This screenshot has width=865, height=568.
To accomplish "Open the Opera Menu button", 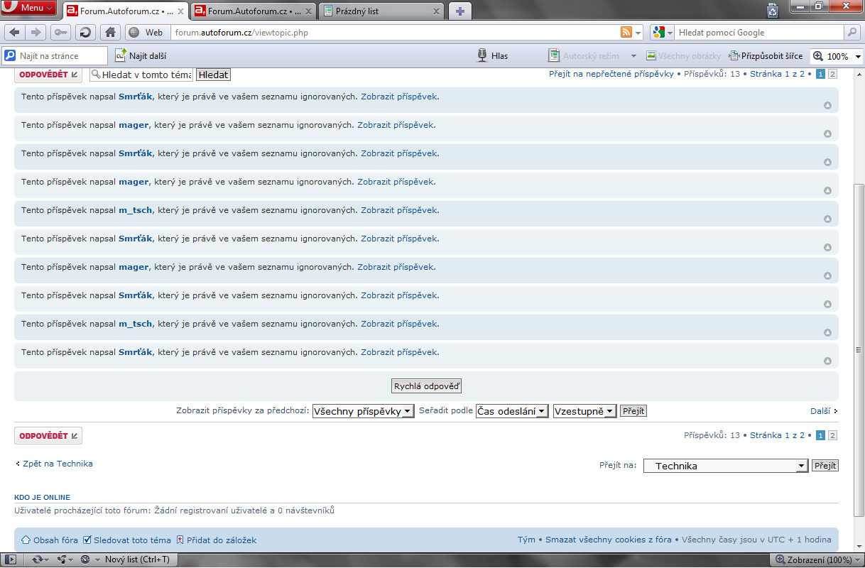I will coord(28,9).
